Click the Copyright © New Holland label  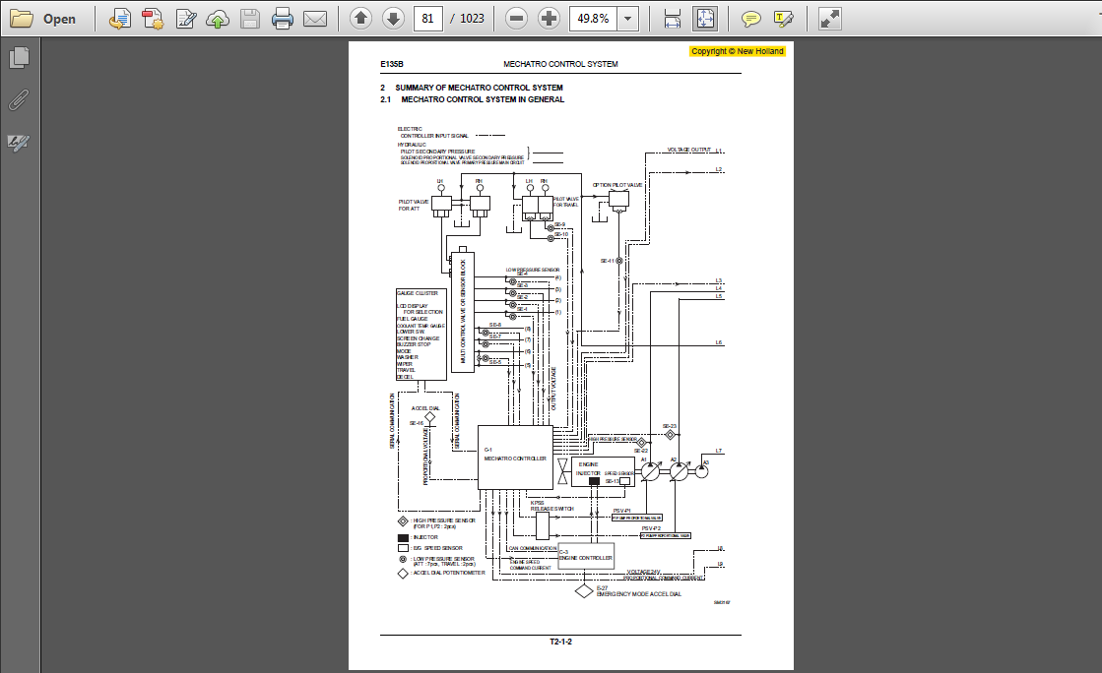click(x=738, y=51)
